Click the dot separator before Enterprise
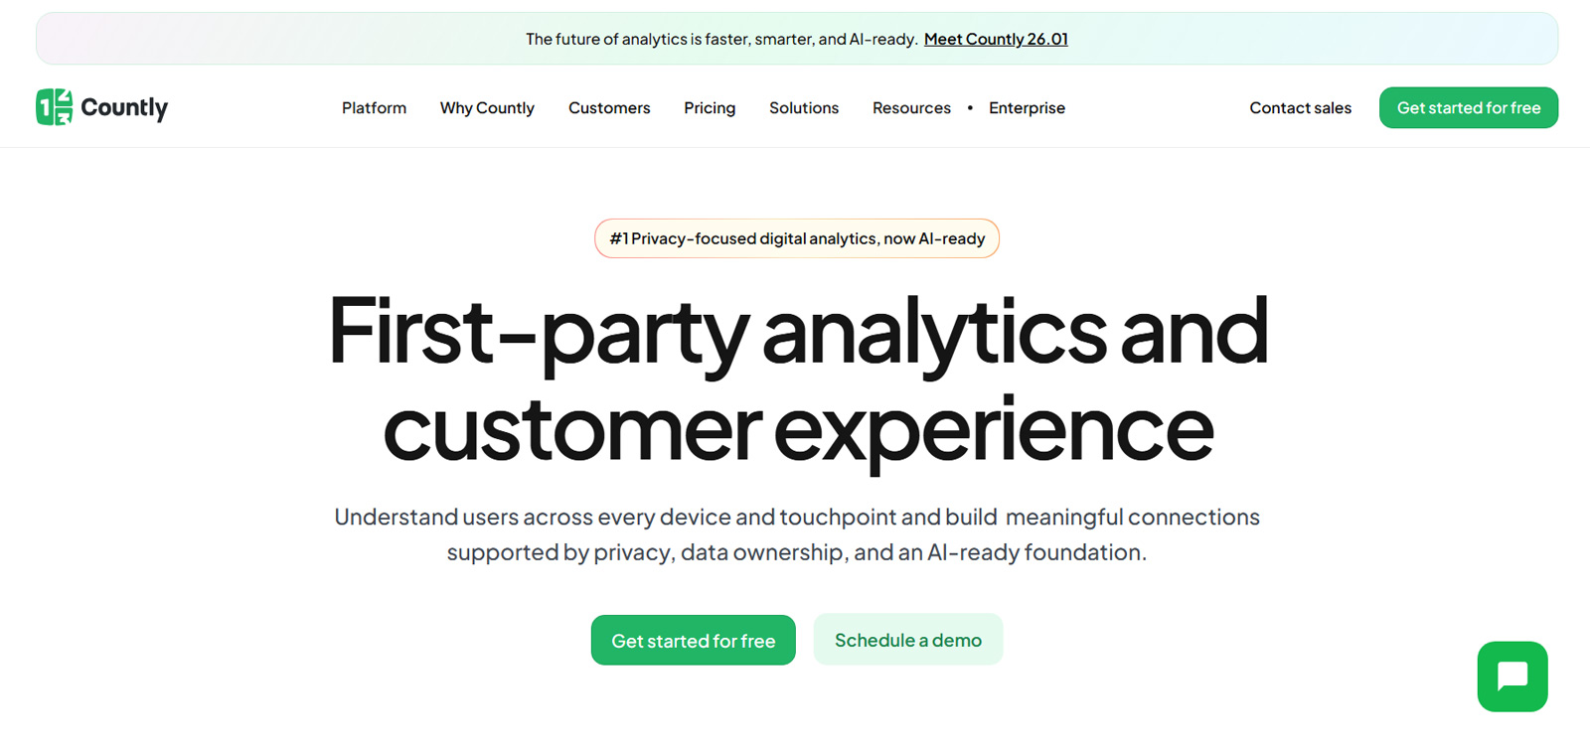 (x=970, y=107)
